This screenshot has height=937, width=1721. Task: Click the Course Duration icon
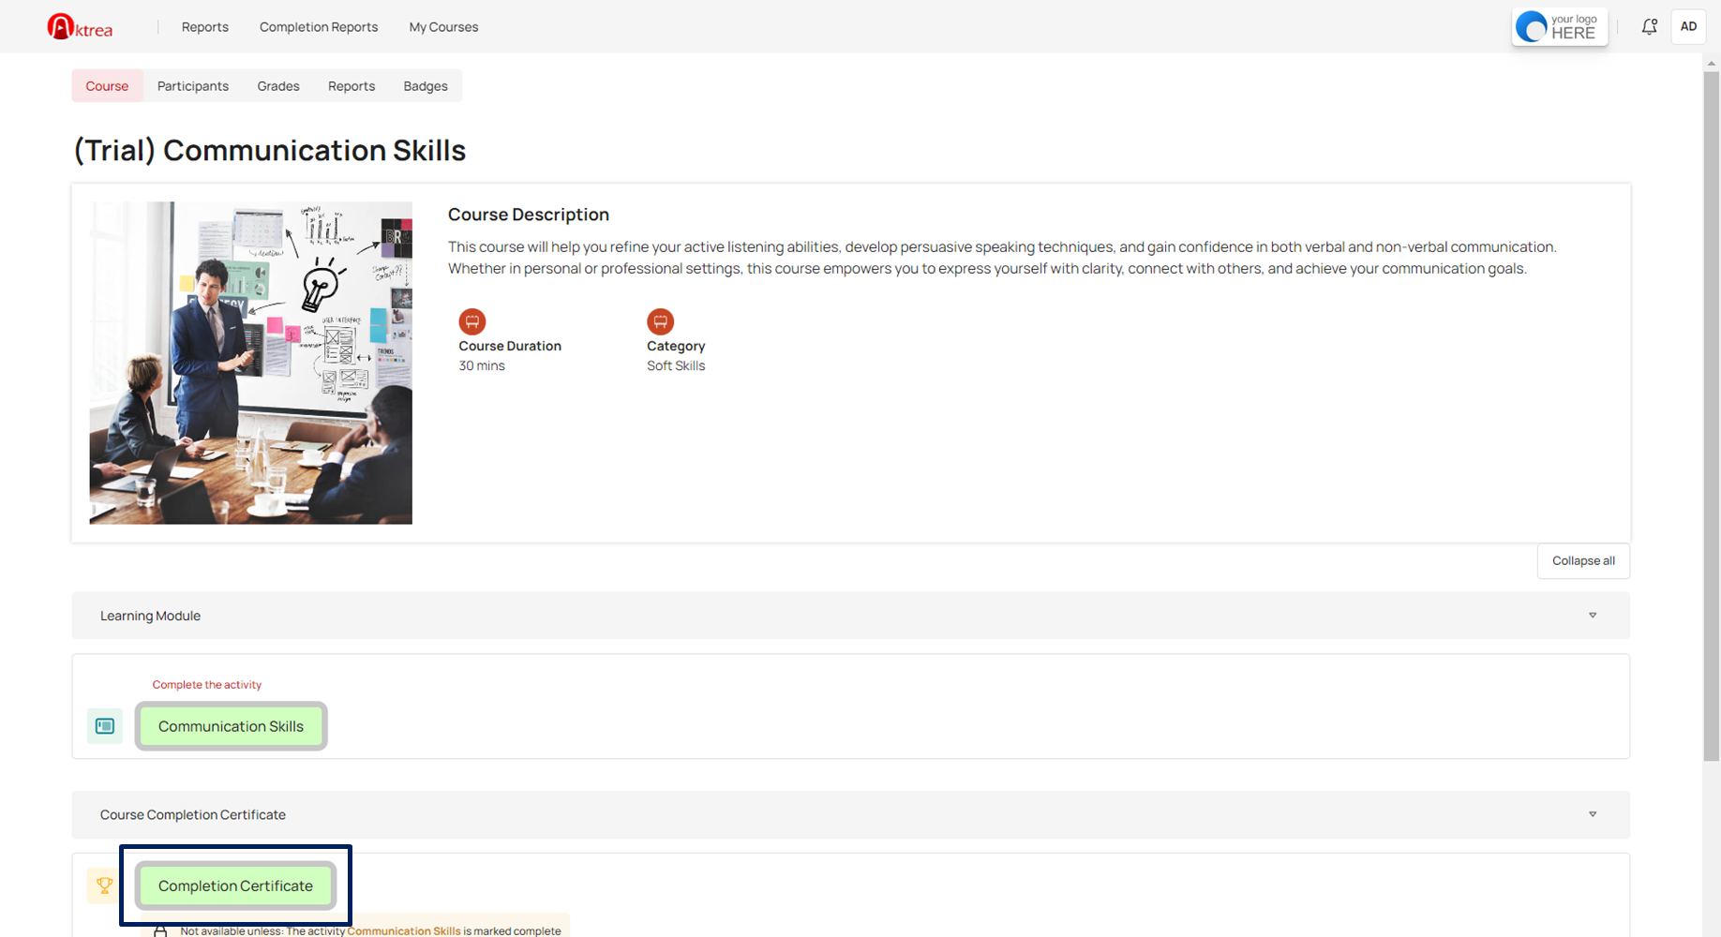pyautogui.click(x=471, y=321)
